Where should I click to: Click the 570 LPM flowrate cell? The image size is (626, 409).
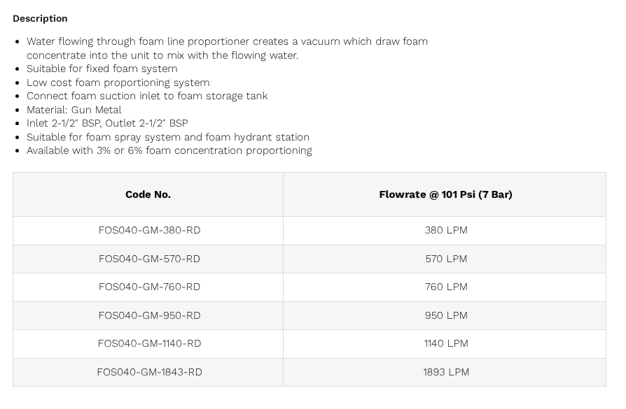(x=446, y=259)
